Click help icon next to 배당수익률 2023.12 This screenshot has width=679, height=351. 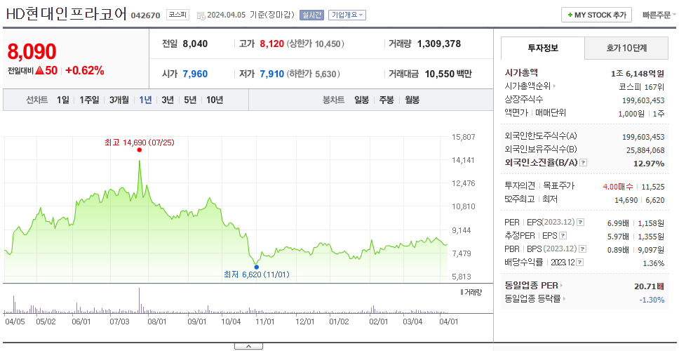coord(580,263)
